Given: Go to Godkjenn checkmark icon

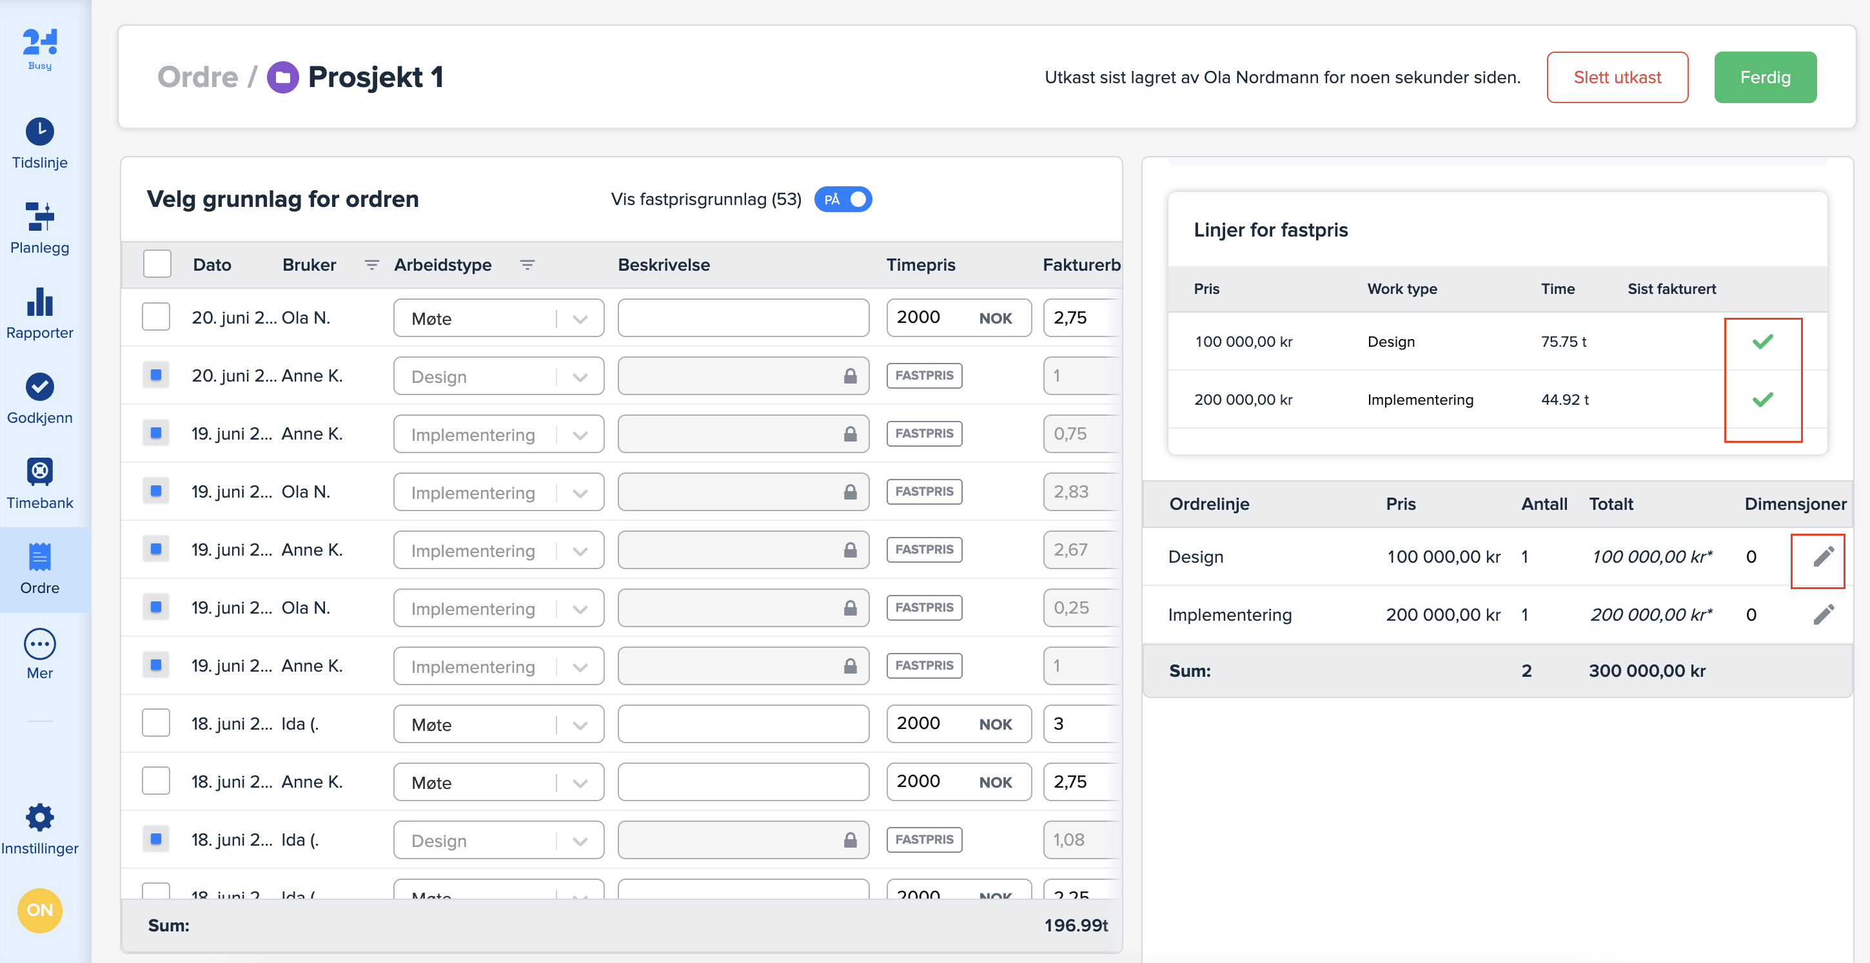Looking at the screenshot, I should (40, 387).
